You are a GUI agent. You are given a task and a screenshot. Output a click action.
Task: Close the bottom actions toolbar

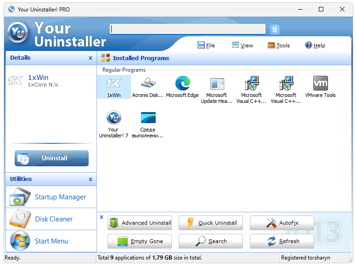(102, 217)
